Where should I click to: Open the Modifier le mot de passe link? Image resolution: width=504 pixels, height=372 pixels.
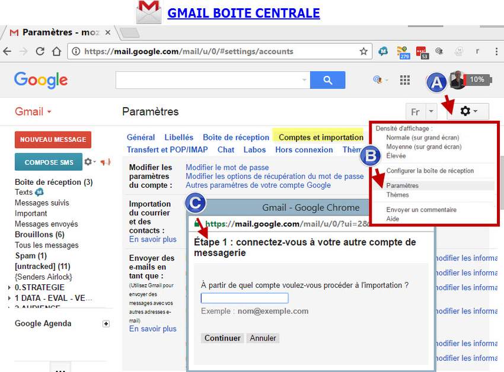point(227,168)
